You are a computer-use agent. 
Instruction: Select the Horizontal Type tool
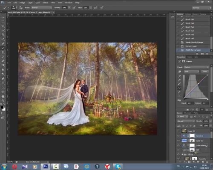3,83
